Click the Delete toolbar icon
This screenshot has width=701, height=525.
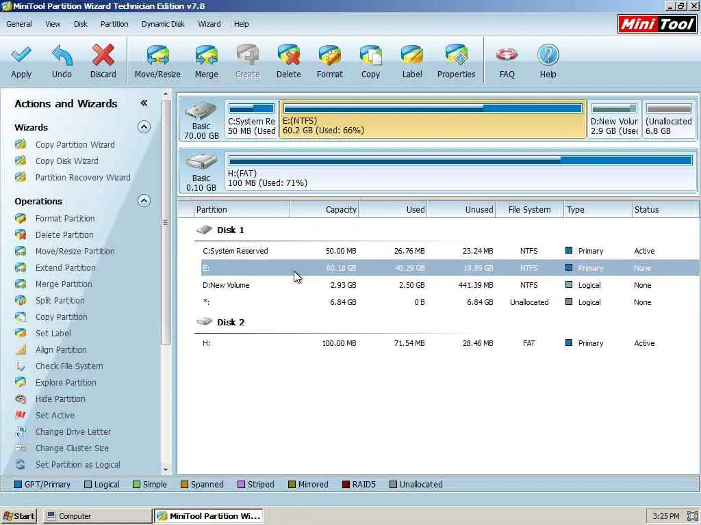pos(288,55)
